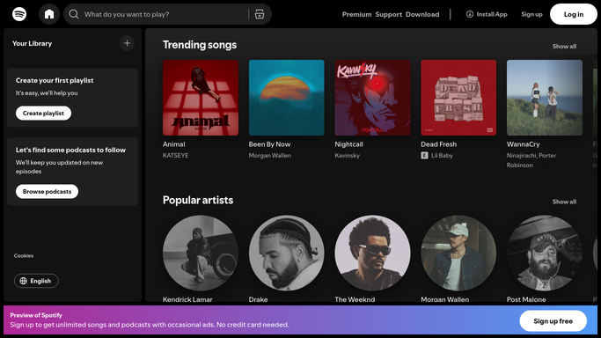Open Kendrick Lamar's artist photo
The width and height of the screenshot is (601, 338).
[201, 253]
